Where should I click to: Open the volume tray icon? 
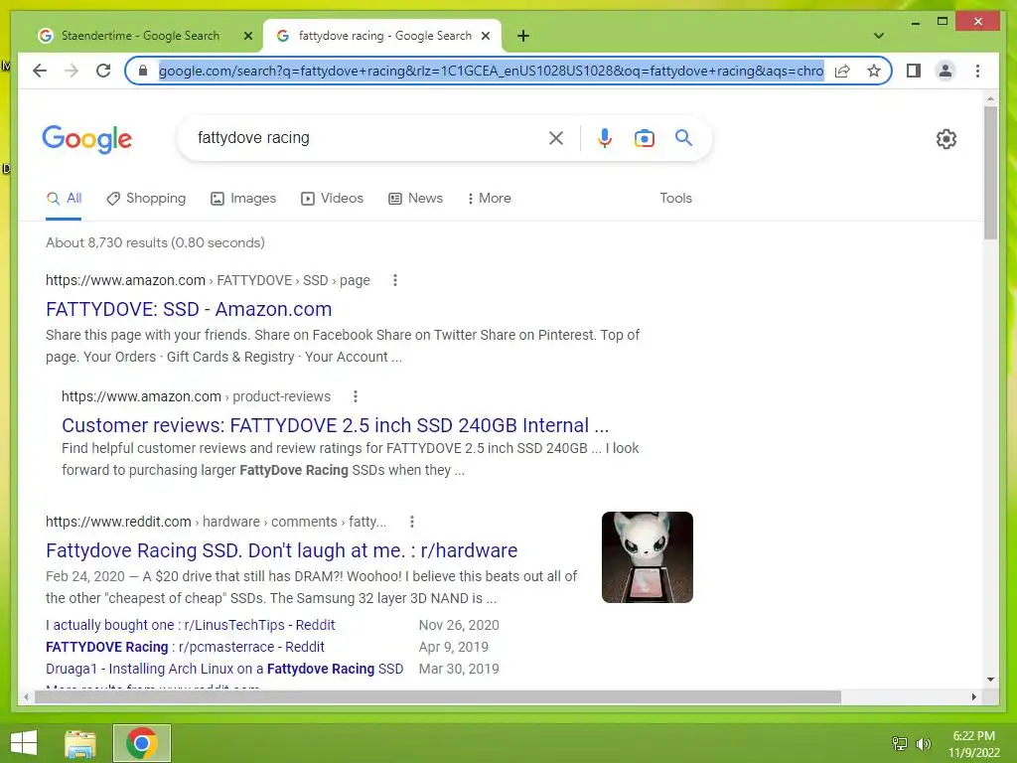(x=923, y=743)
